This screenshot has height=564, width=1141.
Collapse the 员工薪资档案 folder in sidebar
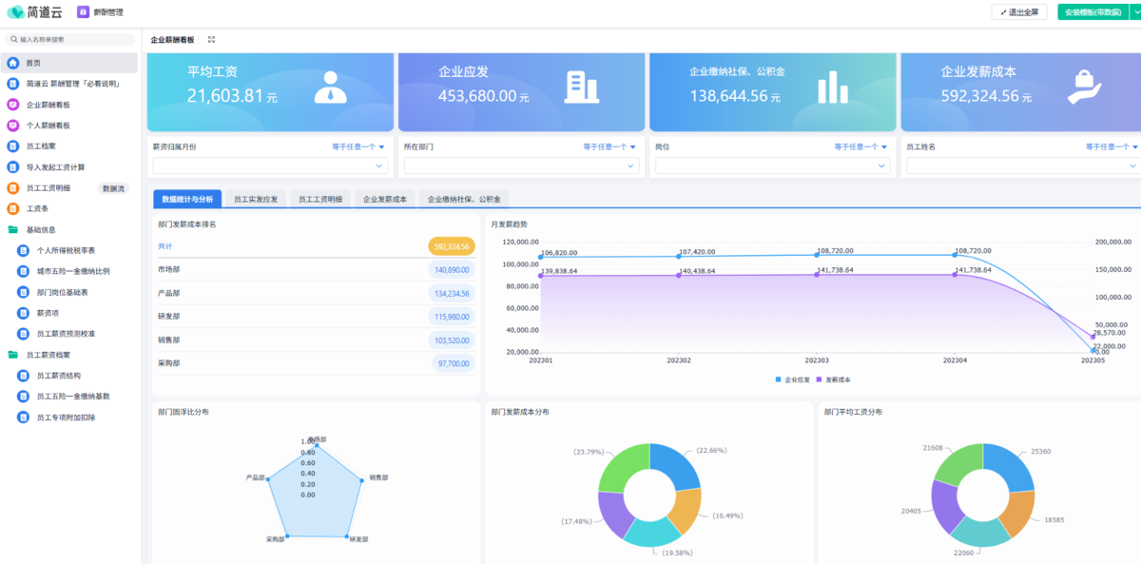point(13,355)
